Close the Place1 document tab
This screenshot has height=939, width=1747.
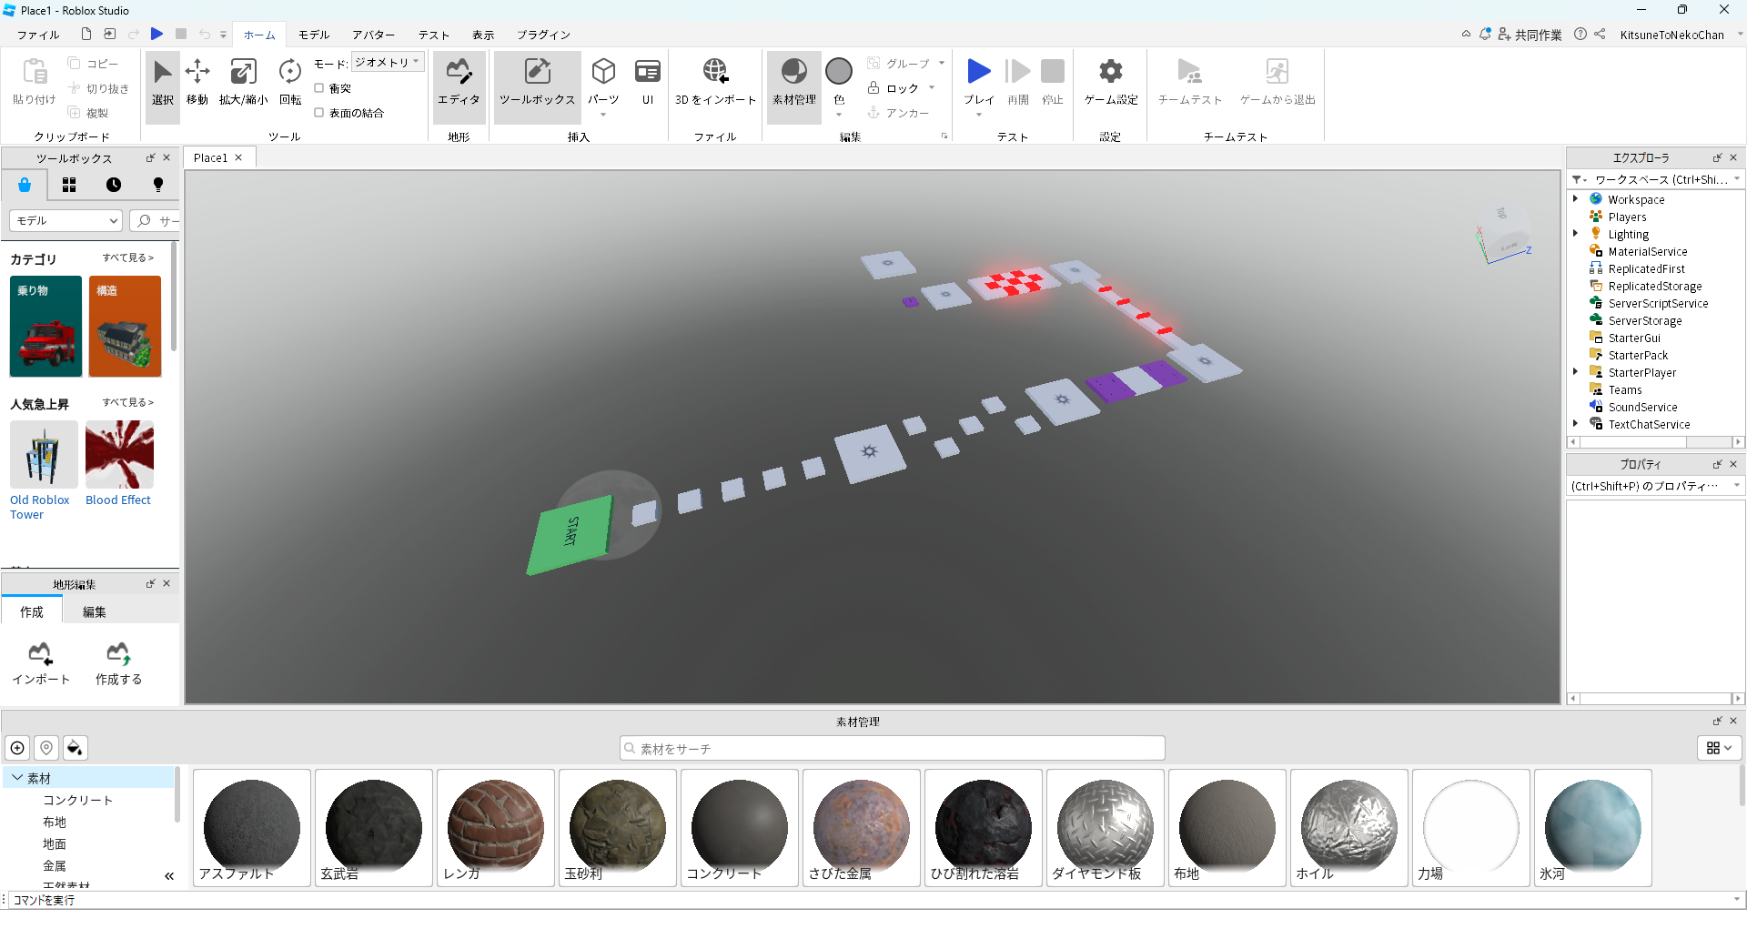[238, 157]
